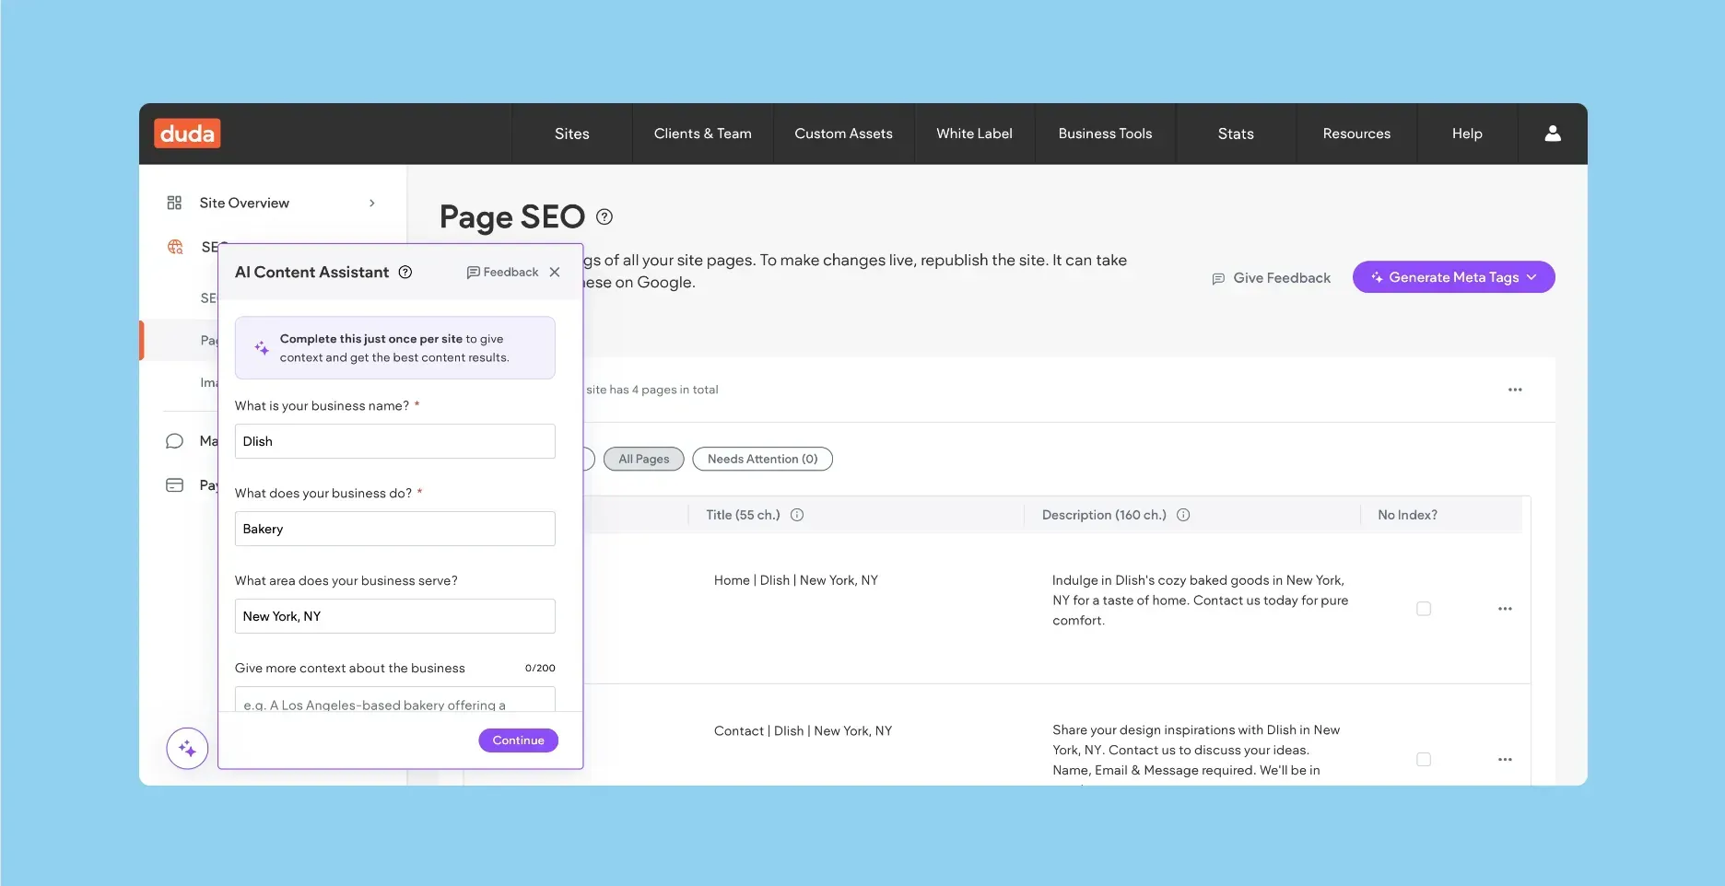1725x886 pixels.
Task: Open the Resources menu
Action: point(1356,134)
